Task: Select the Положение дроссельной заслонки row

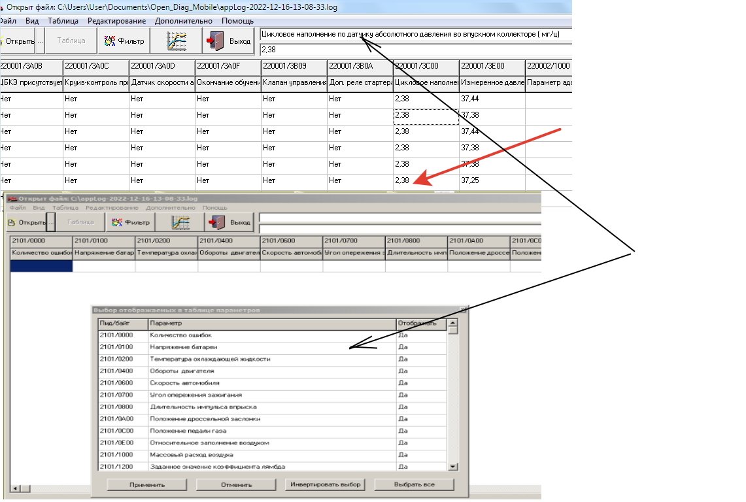Action: 272,419
